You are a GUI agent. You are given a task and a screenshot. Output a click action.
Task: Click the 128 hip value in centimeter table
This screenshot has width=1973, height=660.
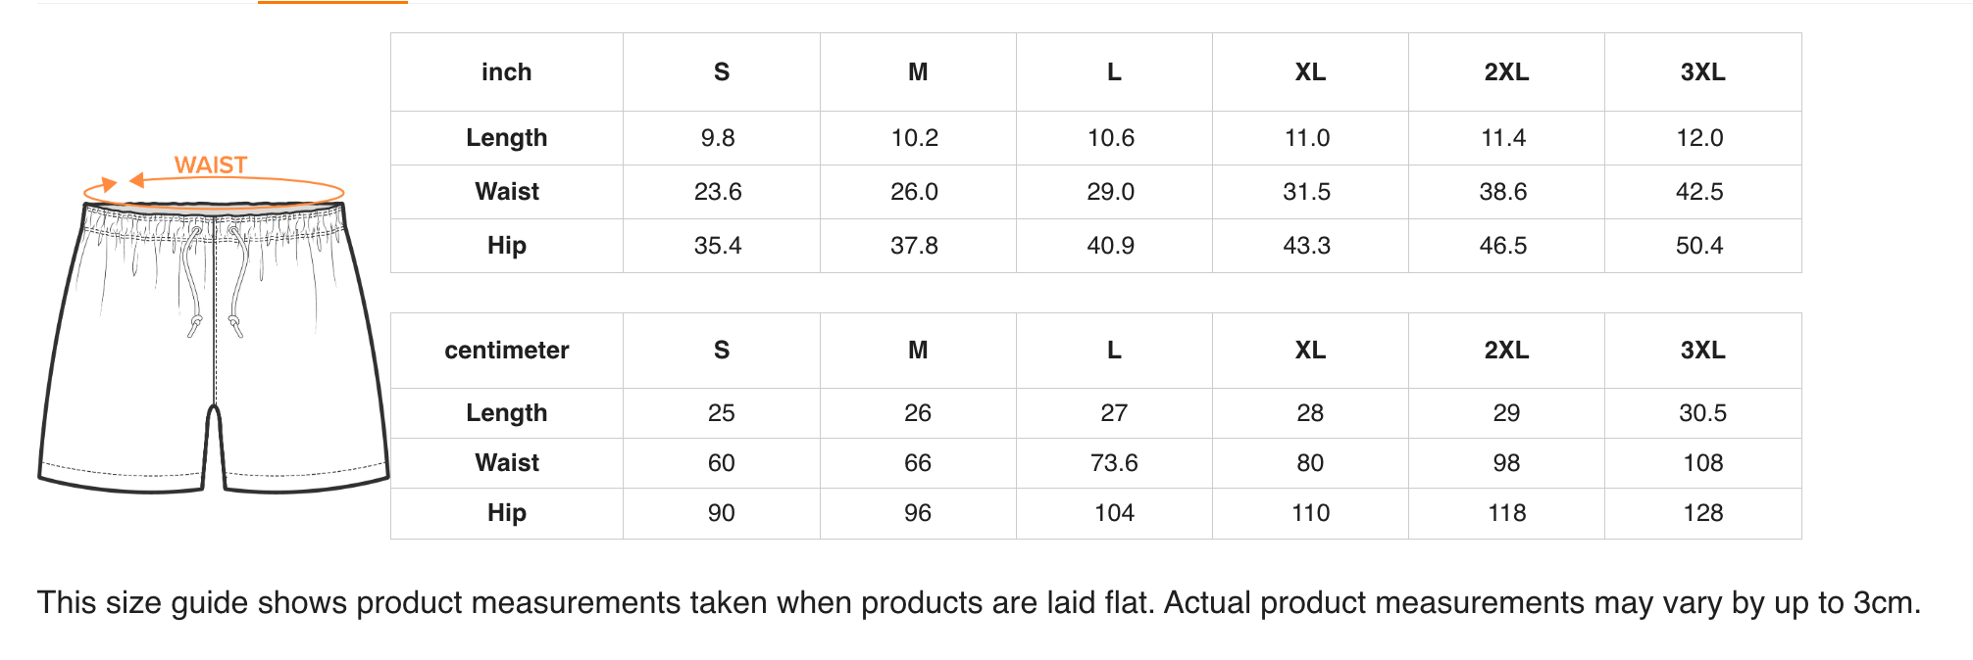pos(1703,513)
